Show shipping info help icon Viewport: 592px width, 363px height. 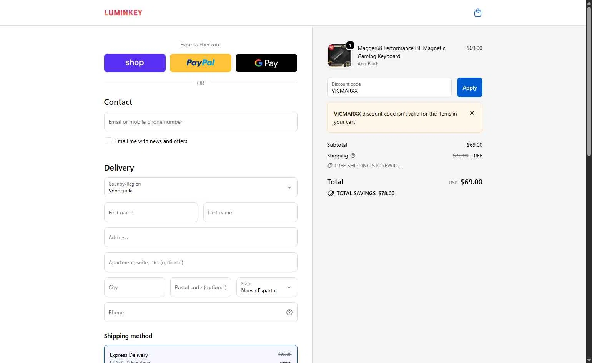(353, 156)
